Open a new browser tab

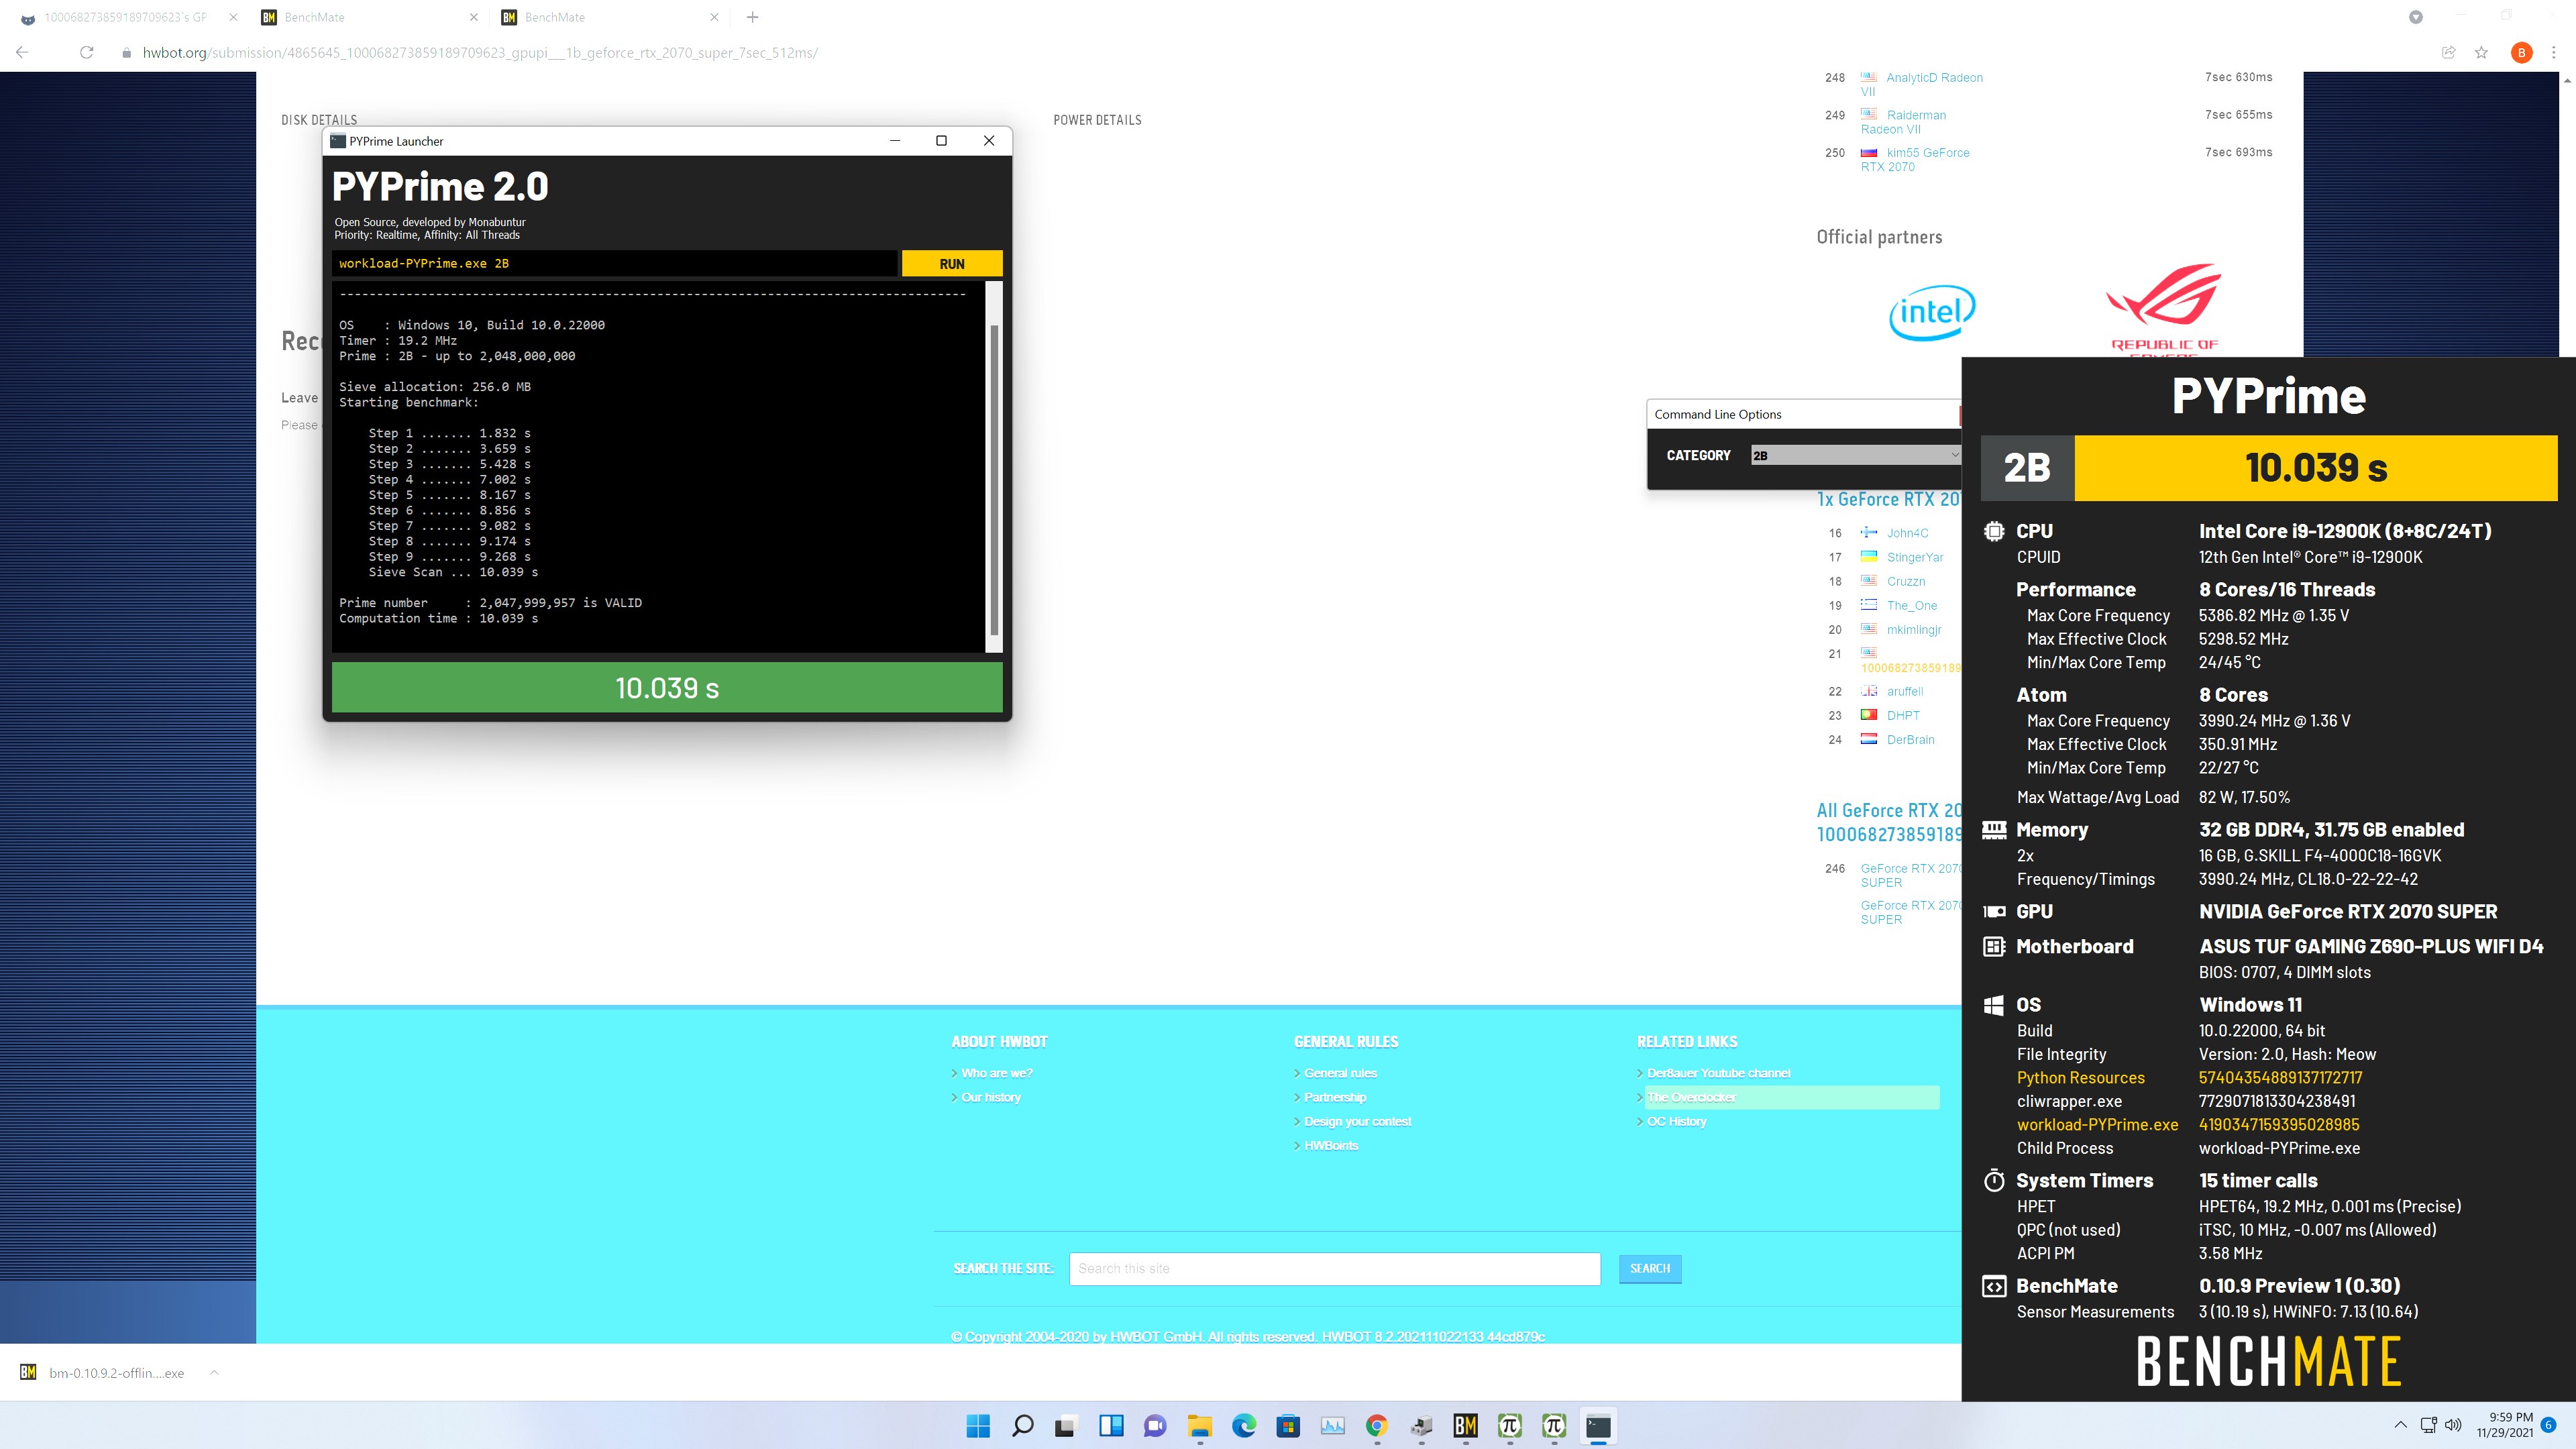click(753, 17)
